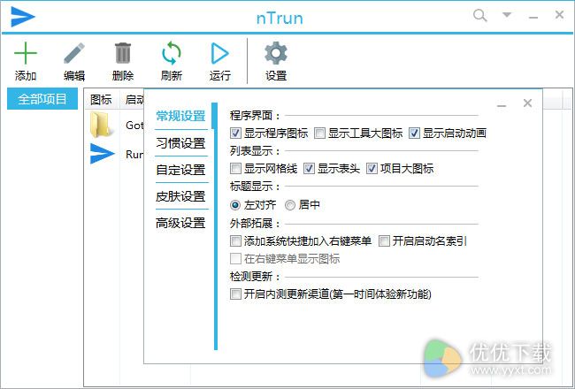This screenshot has height=389, width=575.
Task: Toggle 项目大图标 checkbox
Action: click(372, 169)
